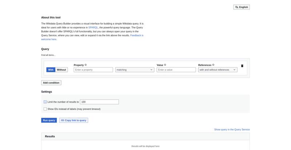Screen dimensions: 291x150
Task: Delete the condition using the trash icon
Action: [242, 66]
